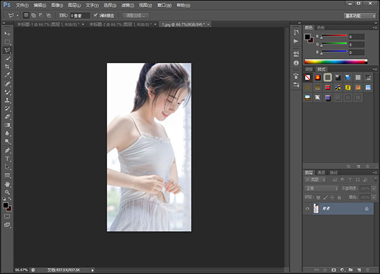This screenshot has width=380, height=274.
Task: Toggle the anti-alias (消除锯齿) checkbox
Action: 96,15
